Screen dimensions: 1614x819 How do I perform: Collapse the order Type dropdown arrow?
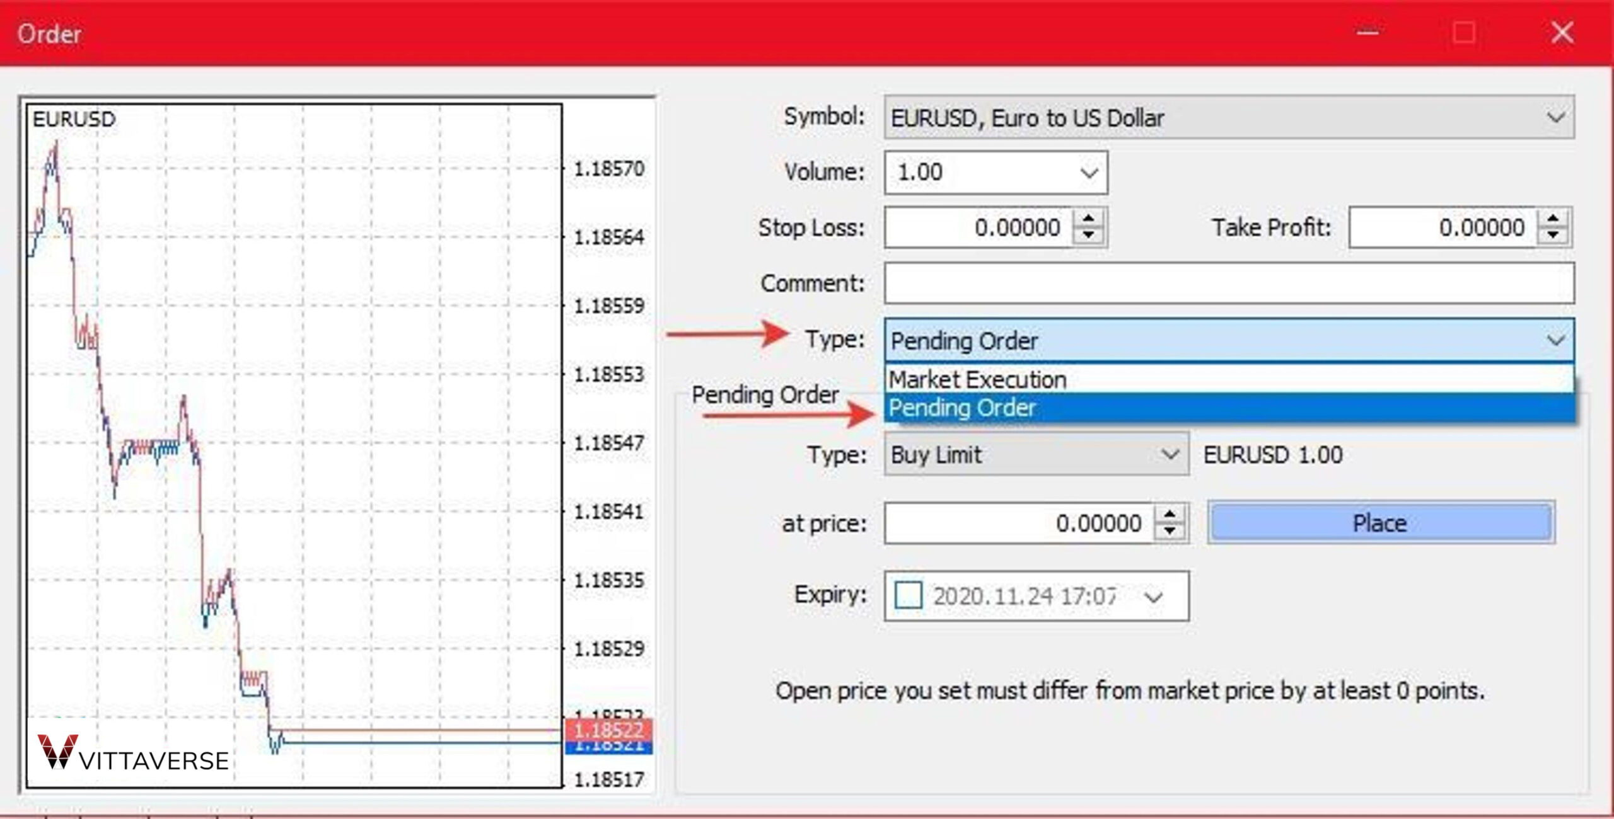pos(1556,341)
